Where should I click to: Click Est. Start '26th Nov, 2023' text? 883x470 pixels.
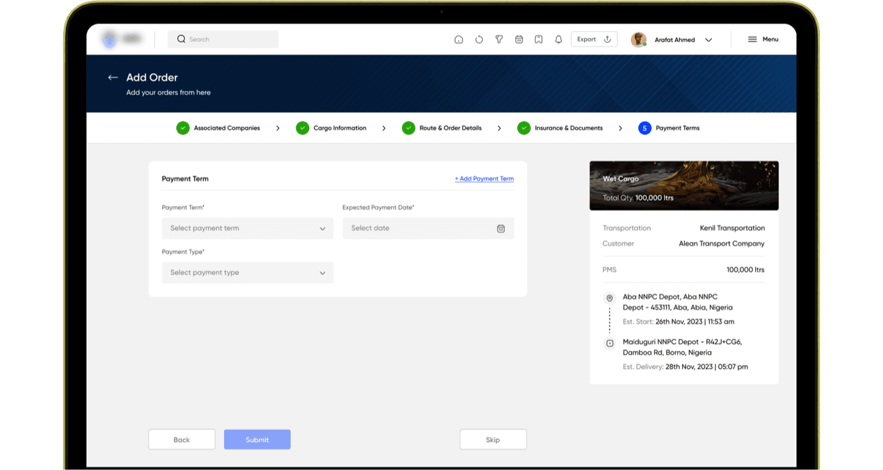(695, 321)
